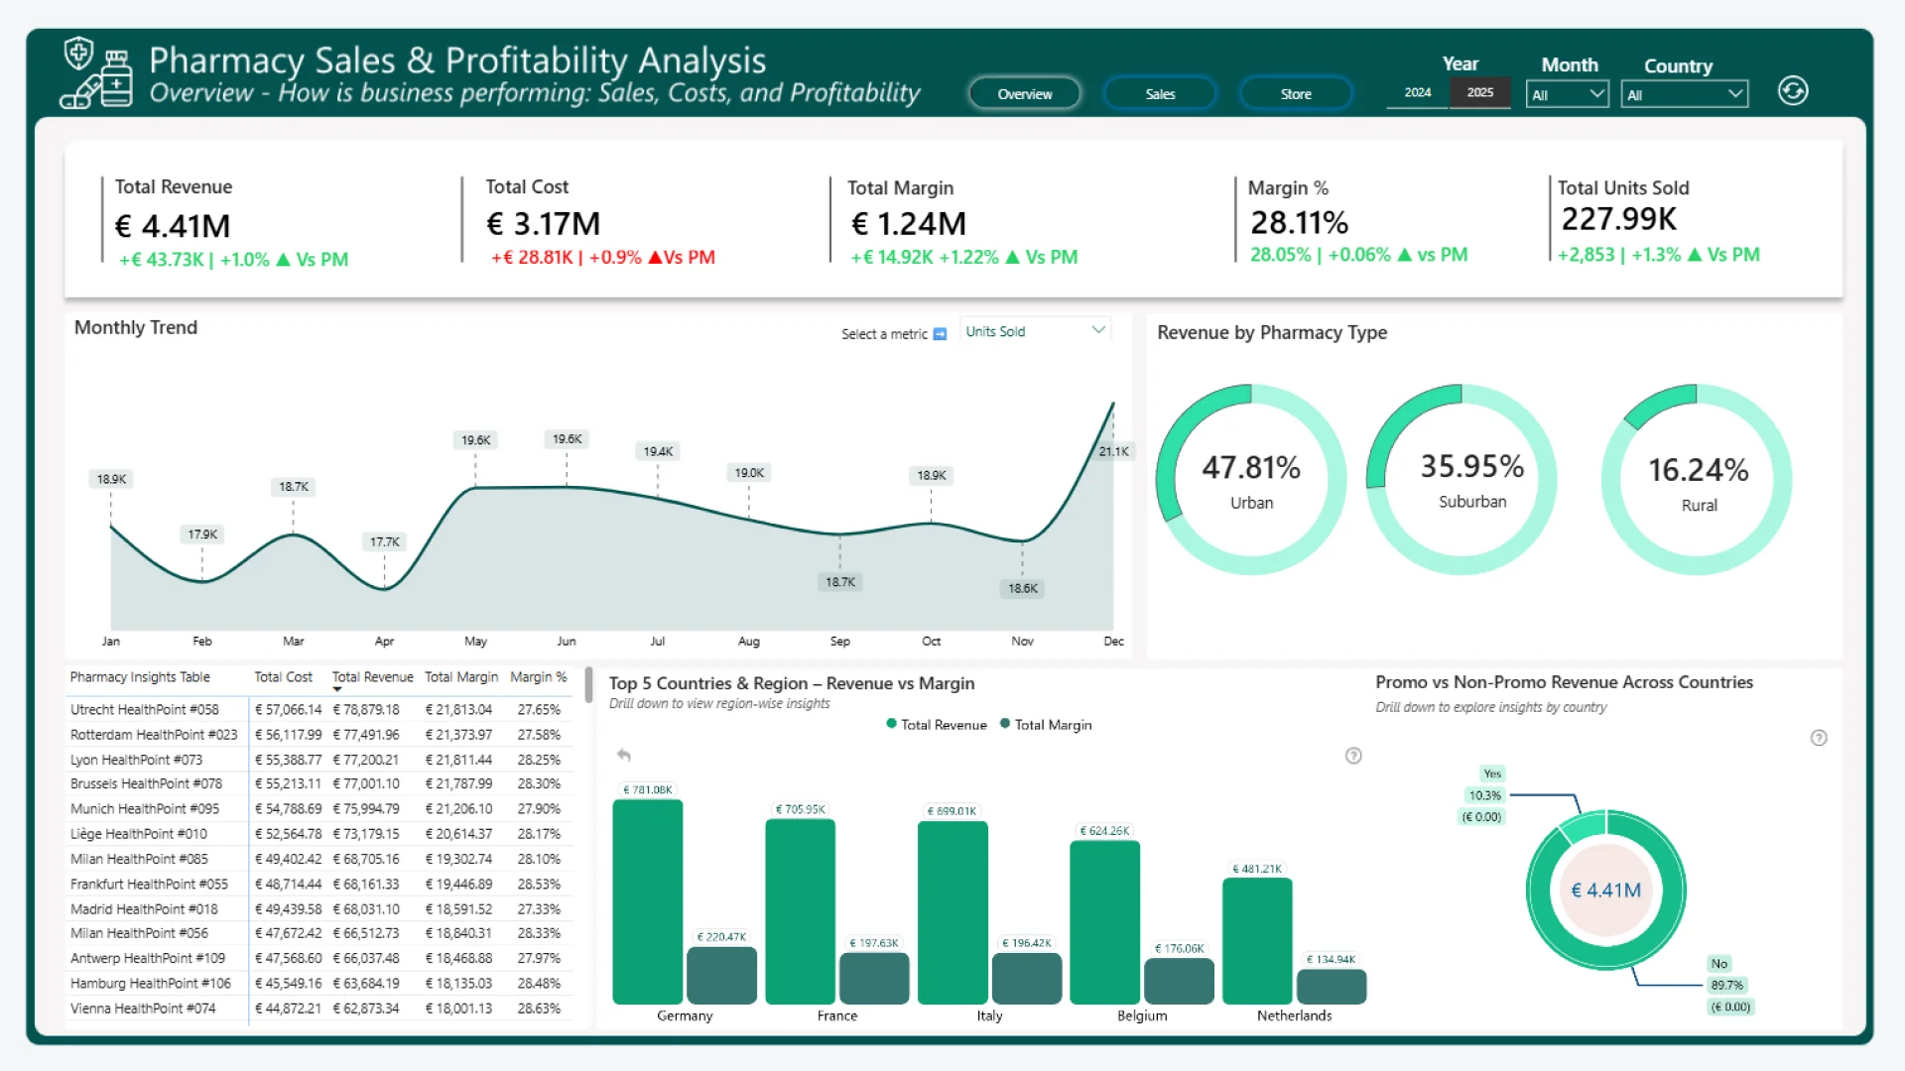Expand the Units Sold metric dropdown
The height and width of the screenshot is (1071, 1905).
pos(1097,330)
